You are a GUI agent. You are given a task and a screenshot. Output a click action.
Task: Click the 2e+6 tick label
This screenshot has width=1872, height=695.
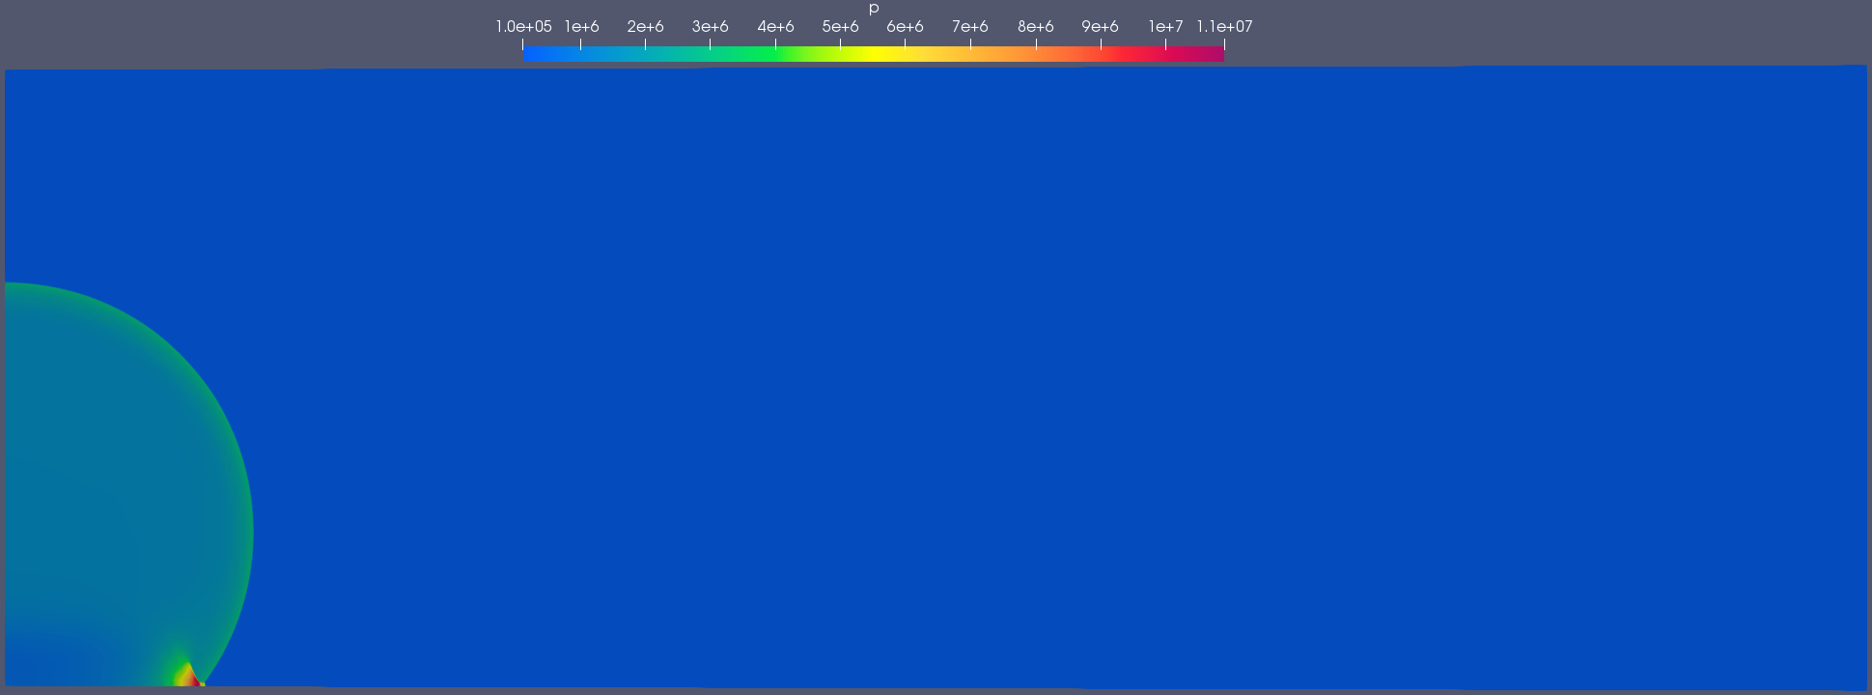[645, 27]
